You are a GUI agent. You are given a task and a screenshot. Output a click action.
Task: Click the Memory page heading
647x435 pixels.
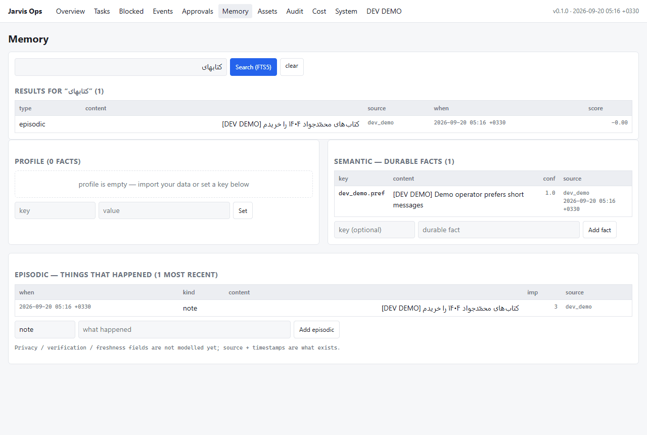coord(28,39)
